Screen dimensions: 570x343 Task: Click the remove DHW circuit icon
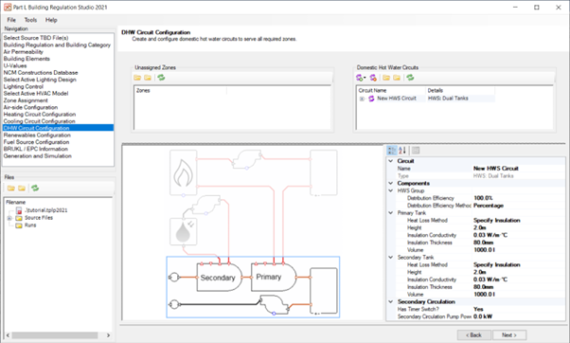(x=373, y=78)
